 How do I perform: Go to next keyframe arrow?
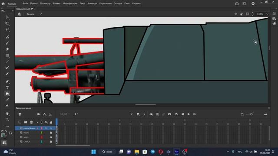144,114
